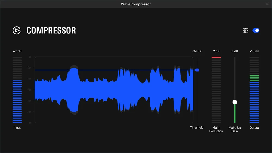Click the Make-Up Gain slider knob

235,102
